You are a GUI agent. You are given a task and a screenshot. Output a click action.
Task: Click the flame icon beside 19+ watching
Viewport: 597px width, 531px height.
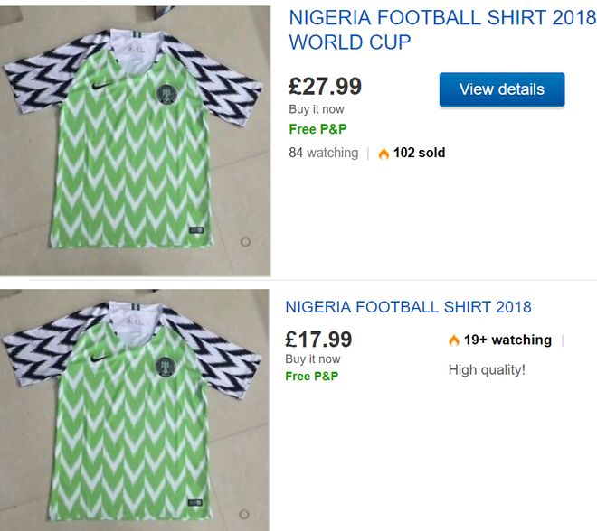tap(453, 340)
